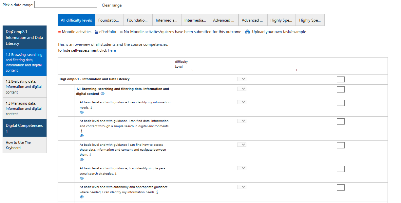The width and height of the screenshot is (401, 203).
Task: Open S dropdown for 'with guidance I can identify my information needs'
Action: pos(242,102)
